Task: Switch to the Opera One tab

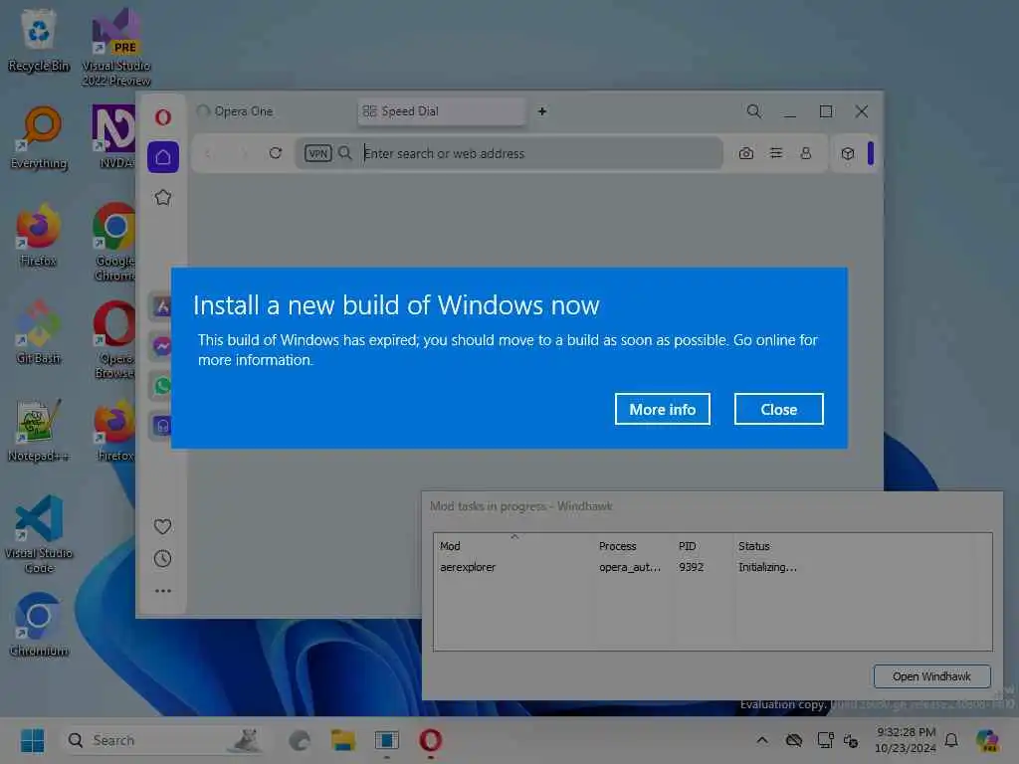Action: pos(273,111)
